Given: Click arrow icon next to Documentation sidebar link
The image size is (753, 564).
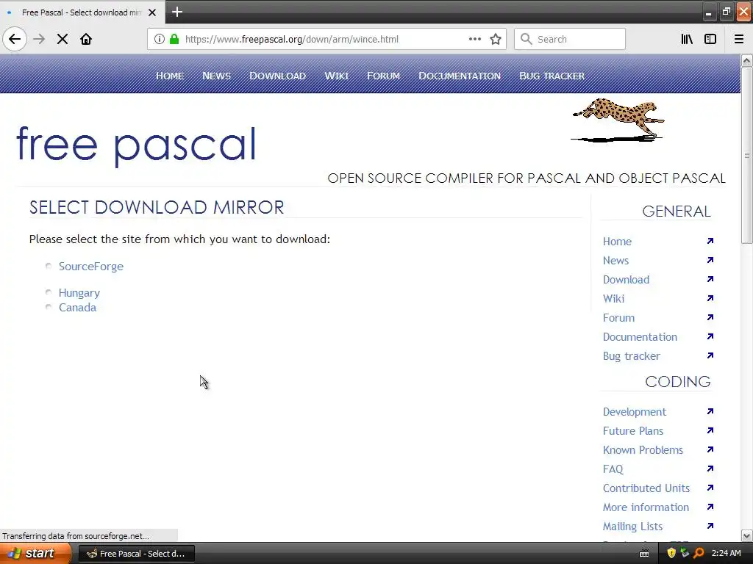Looking at the screenshot, I should tap(710, 336).
